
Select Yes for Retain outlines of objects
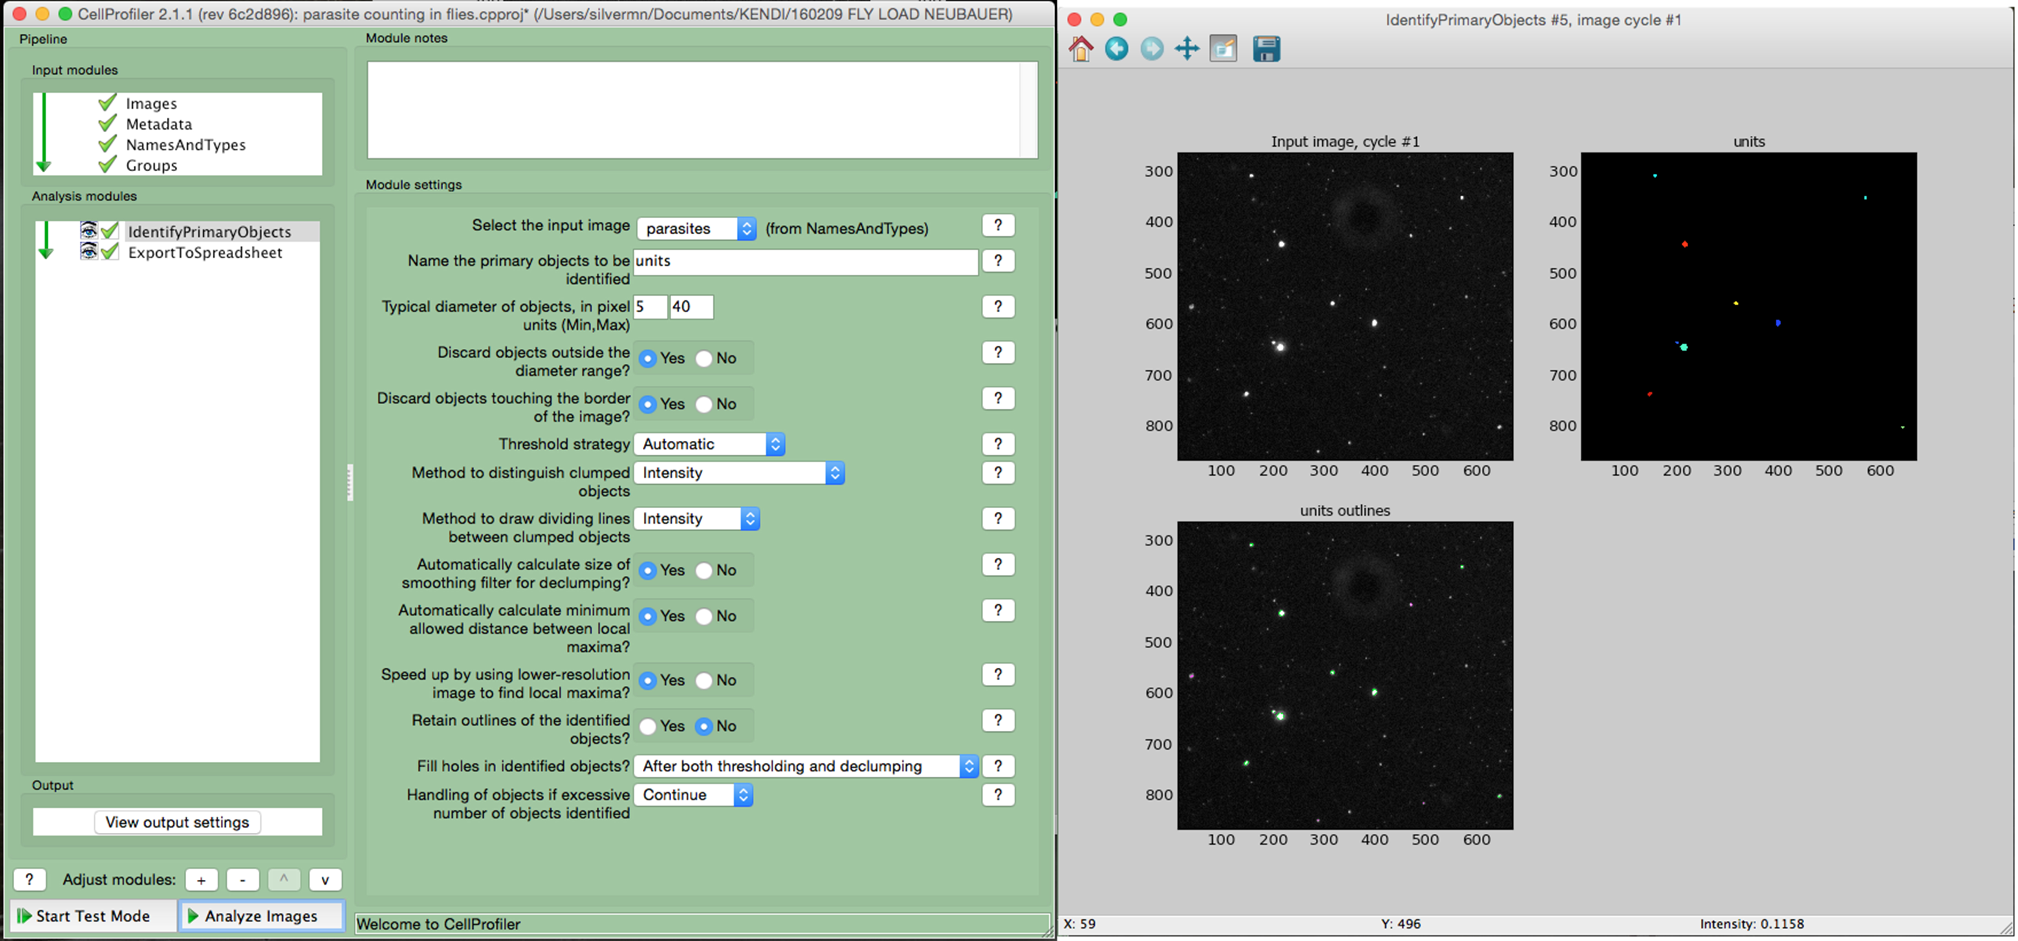tap(648, 726)
